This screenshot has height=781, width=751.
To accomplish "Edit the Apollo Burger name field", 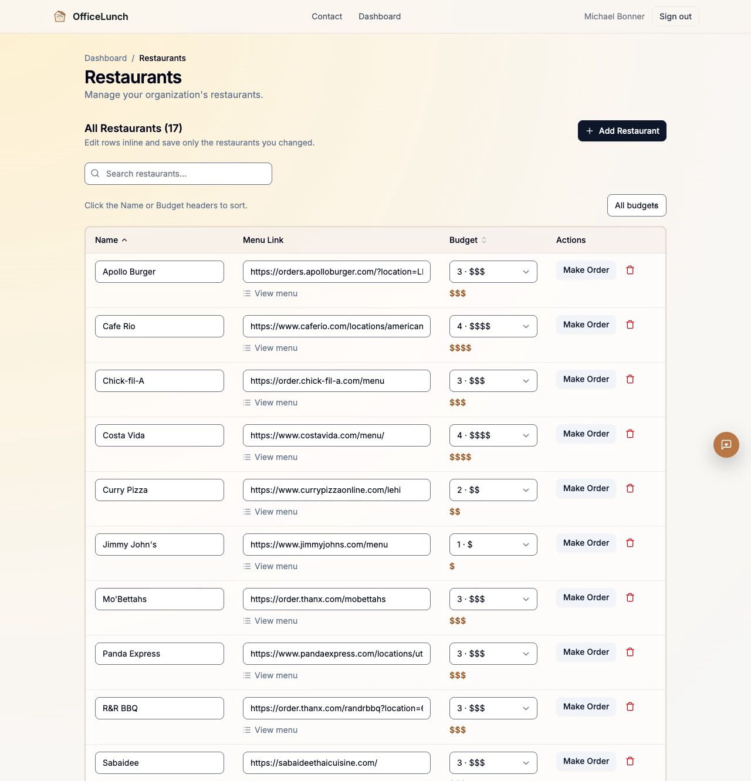I will 160,272.
